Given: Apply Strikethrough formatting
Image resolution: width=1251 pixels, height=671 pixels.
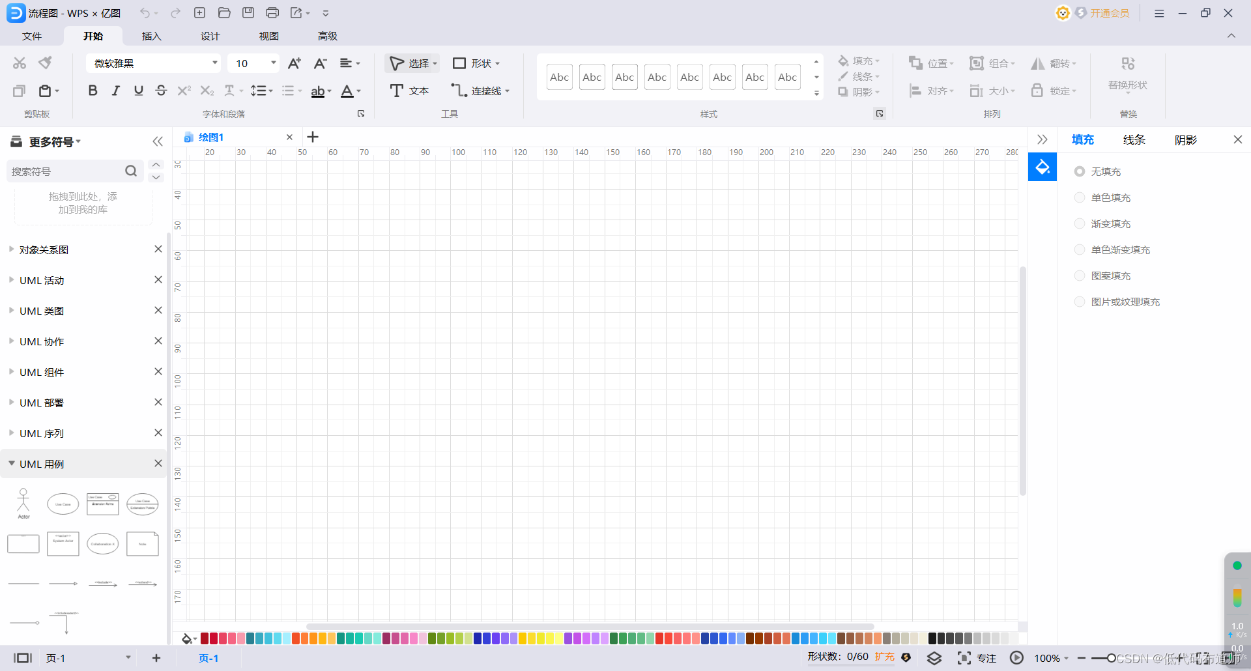Looking at the screenshot, I should click(161, 91).
